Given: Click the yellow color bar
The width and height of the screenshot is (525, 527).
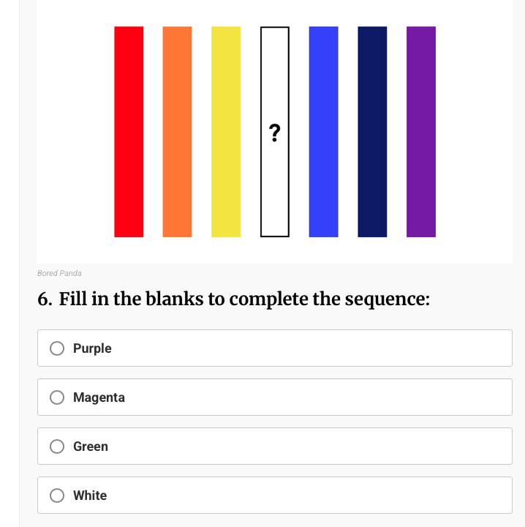Looking at the screenshot, I should (226, 132).
